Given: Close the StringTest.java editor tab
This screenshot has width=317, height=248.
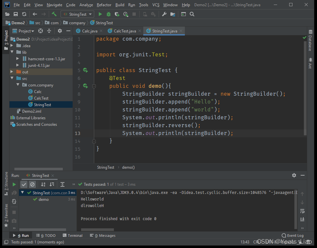Looking at the screenshot, I should coord(181,31).
